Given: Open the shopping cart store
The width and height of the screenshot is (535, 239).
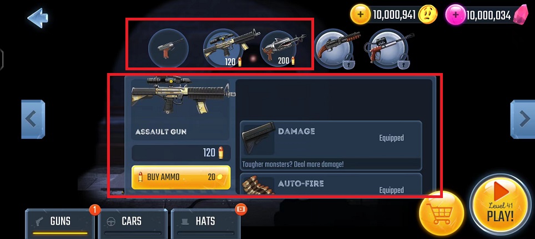Looking at the screenshot, I should [x=441, y=214].
